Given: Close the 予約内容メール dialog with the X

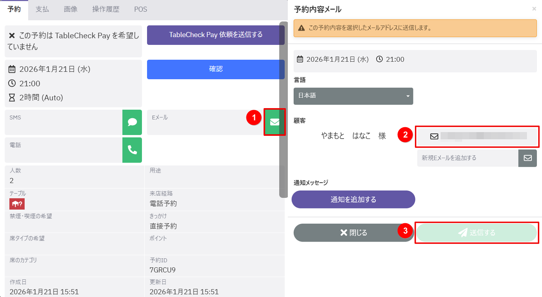Looking at the screenshot, I should coord(534,9).
